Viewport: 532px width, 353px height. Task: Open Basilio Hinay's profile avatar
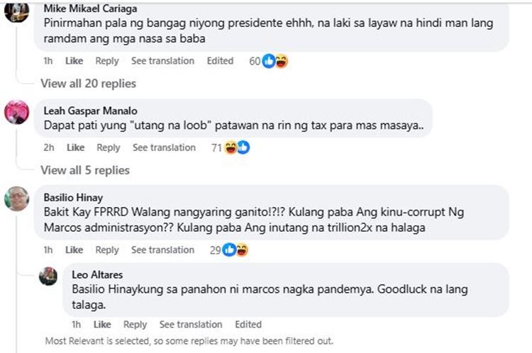17,198
